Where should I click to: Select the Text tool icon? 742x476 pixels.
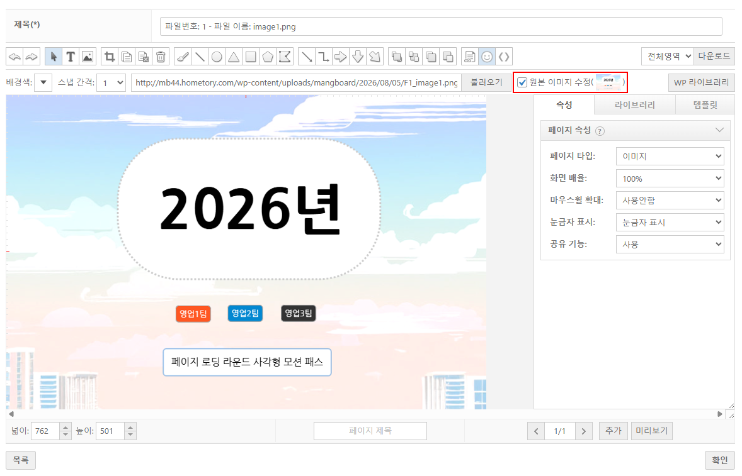pos(71,57)
